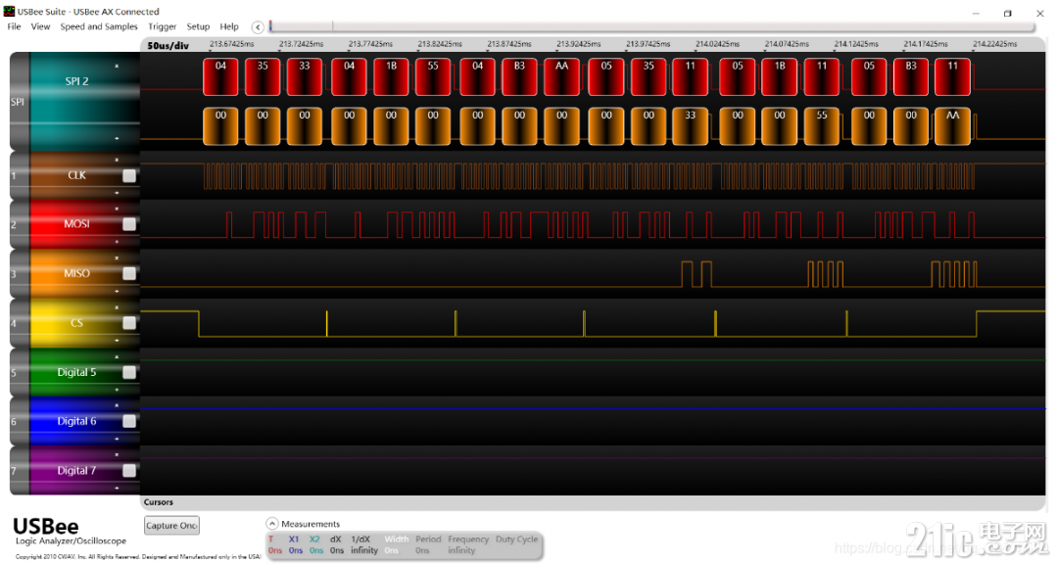Open the Setup menu
The height and width of the screenshot is (564, 1057).
[x=198, y=27]
